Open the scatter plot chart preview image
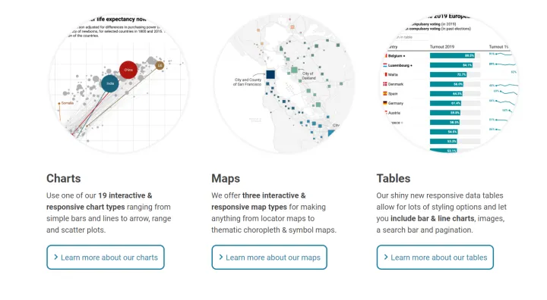Viewport: 547px width, 300px height. [x=119, y=83]
